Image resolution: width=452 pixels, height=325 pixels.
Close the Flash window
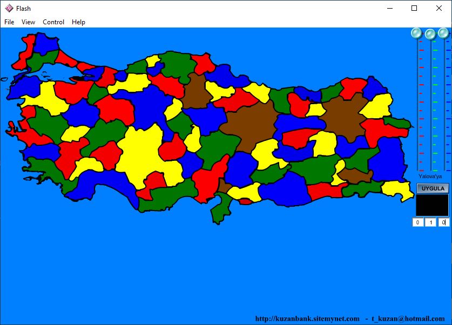pos(438,8)
